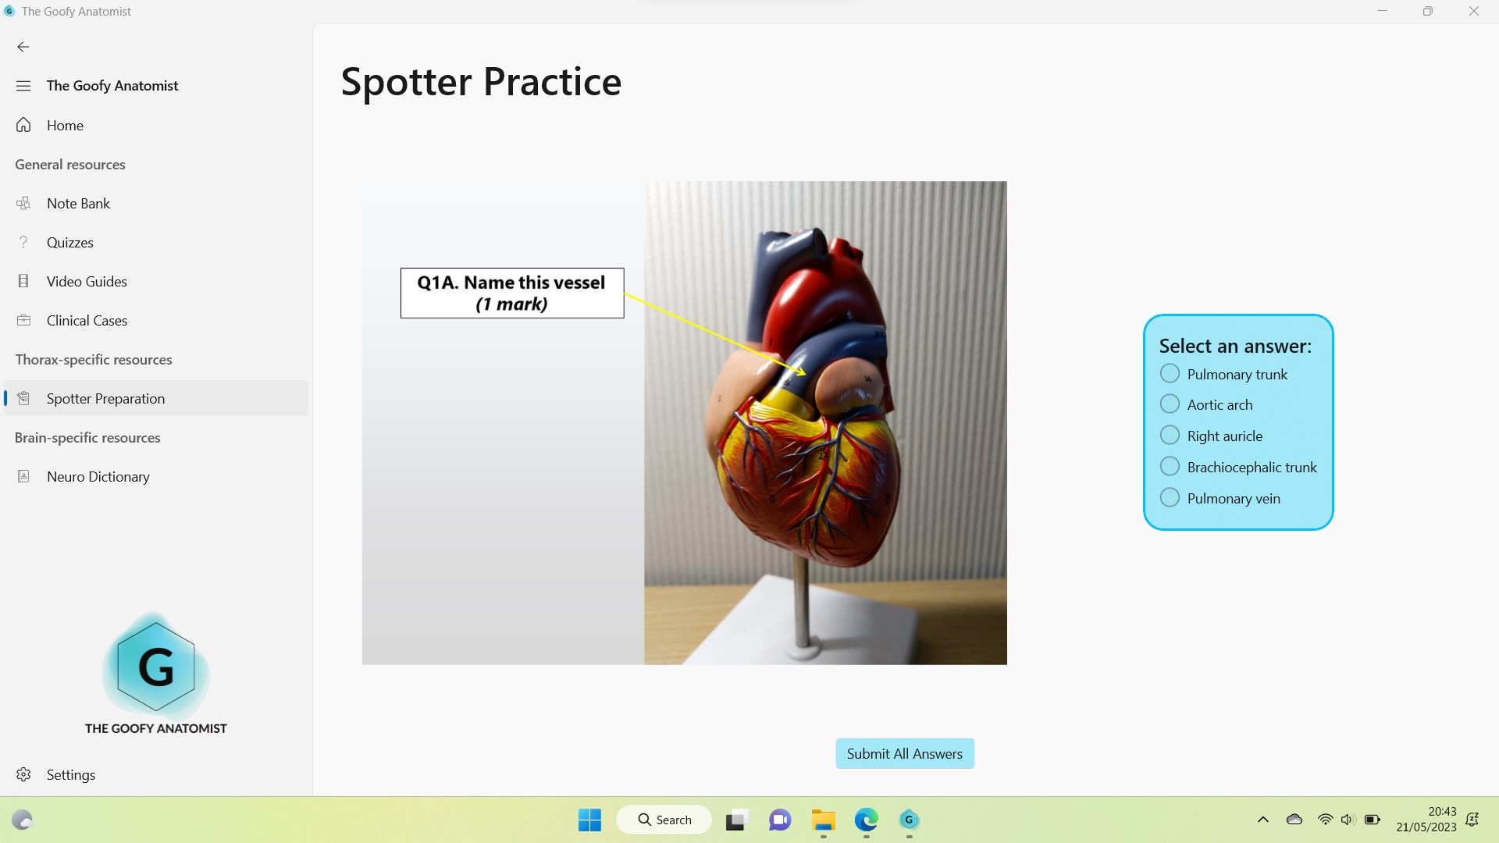Expand the Thorax-specific resources menu

(93, 359)
